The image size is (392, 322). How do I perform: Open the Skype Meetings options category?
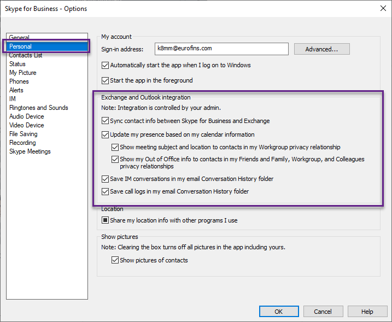(30, 151)
